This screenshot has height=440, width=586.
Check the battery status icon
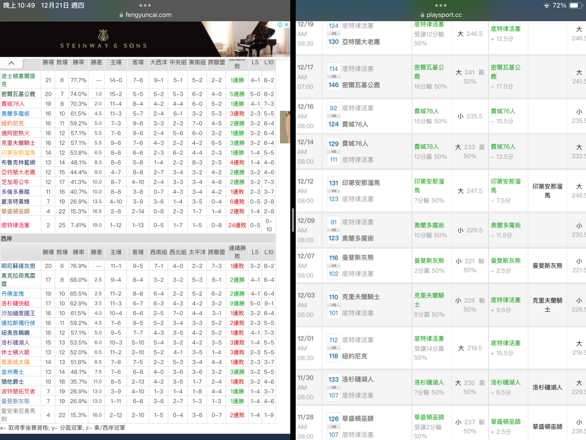[576, 5]
